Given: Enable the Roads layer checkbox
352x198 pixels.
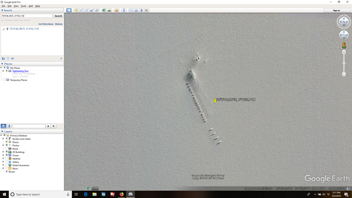Looking at the screenshot, I should 7,148.
